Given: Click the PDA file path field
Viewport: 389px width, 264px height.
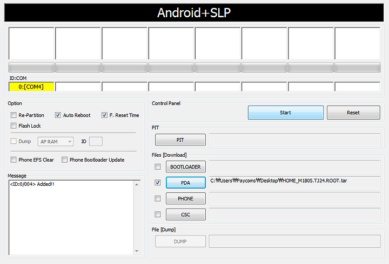Looking at the screenshot, I should point(295,182).
